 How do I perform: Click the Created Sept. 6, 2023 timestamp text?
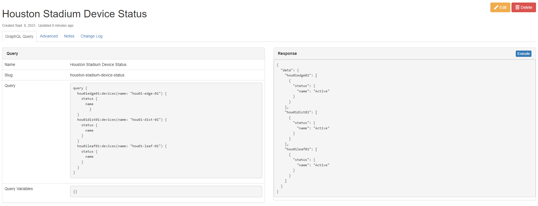[19, 26]
